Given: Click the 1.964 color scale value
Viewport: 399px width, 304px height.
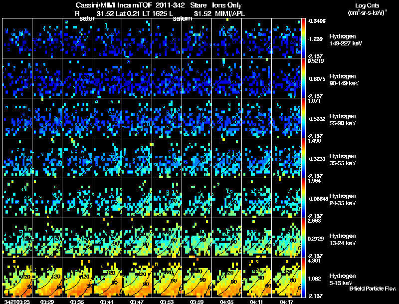Looking at the screenshot, I should (x=314, y=181).
